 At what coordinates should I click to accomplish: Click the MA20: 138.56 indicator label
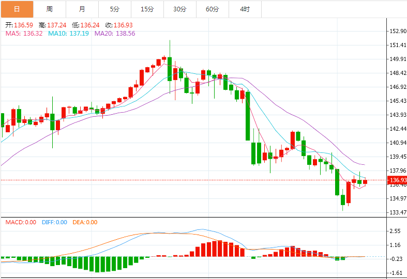point(115,34)
